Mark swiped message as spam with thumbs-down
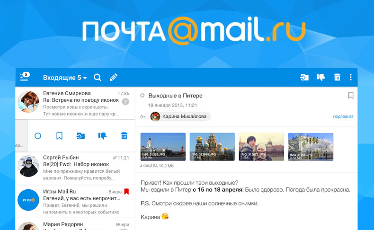The width and height of the screenshot is (374, 230). click(x=102, y=136)
